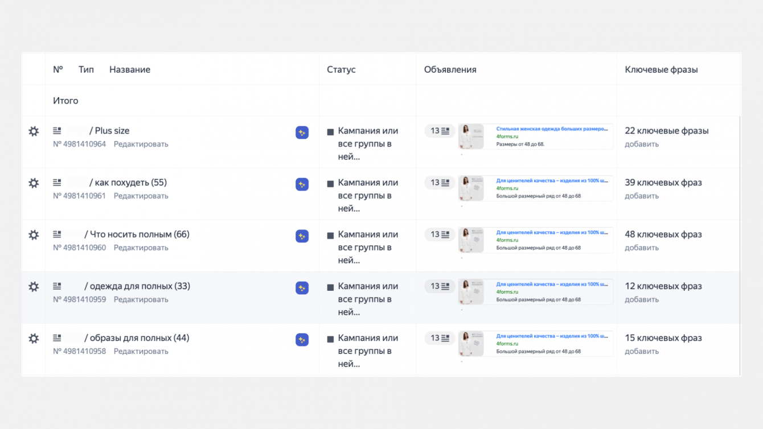The height and width of the screenshot is (429, 763).
Task: Click the Статус column header
Action: coord(341,69)
